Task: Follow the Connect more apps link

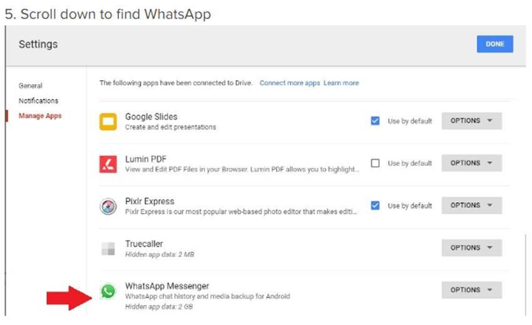Action: tap(289, 83)
